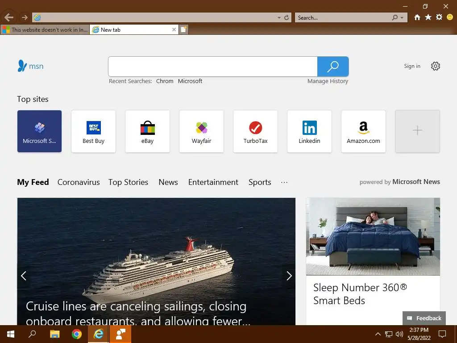
Task: Select the My Feed tab
Action: [33, 182]
